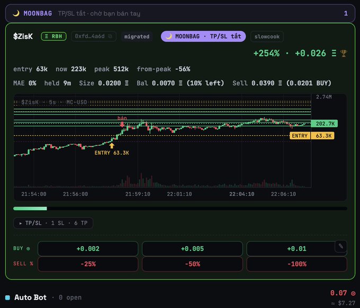Buy +0.002 more of $ZisK
Screen dimensions: 360x308
point(88,249)
